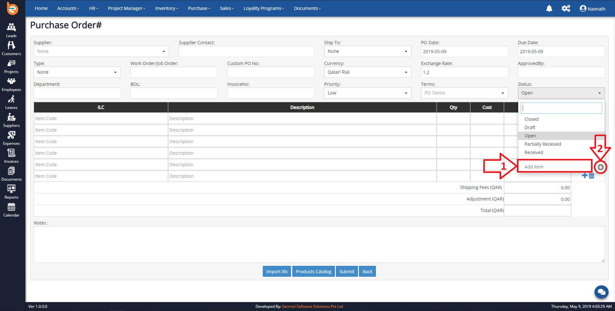Submit the purchase order
The image size is (615, 311).
coord(347,272)
